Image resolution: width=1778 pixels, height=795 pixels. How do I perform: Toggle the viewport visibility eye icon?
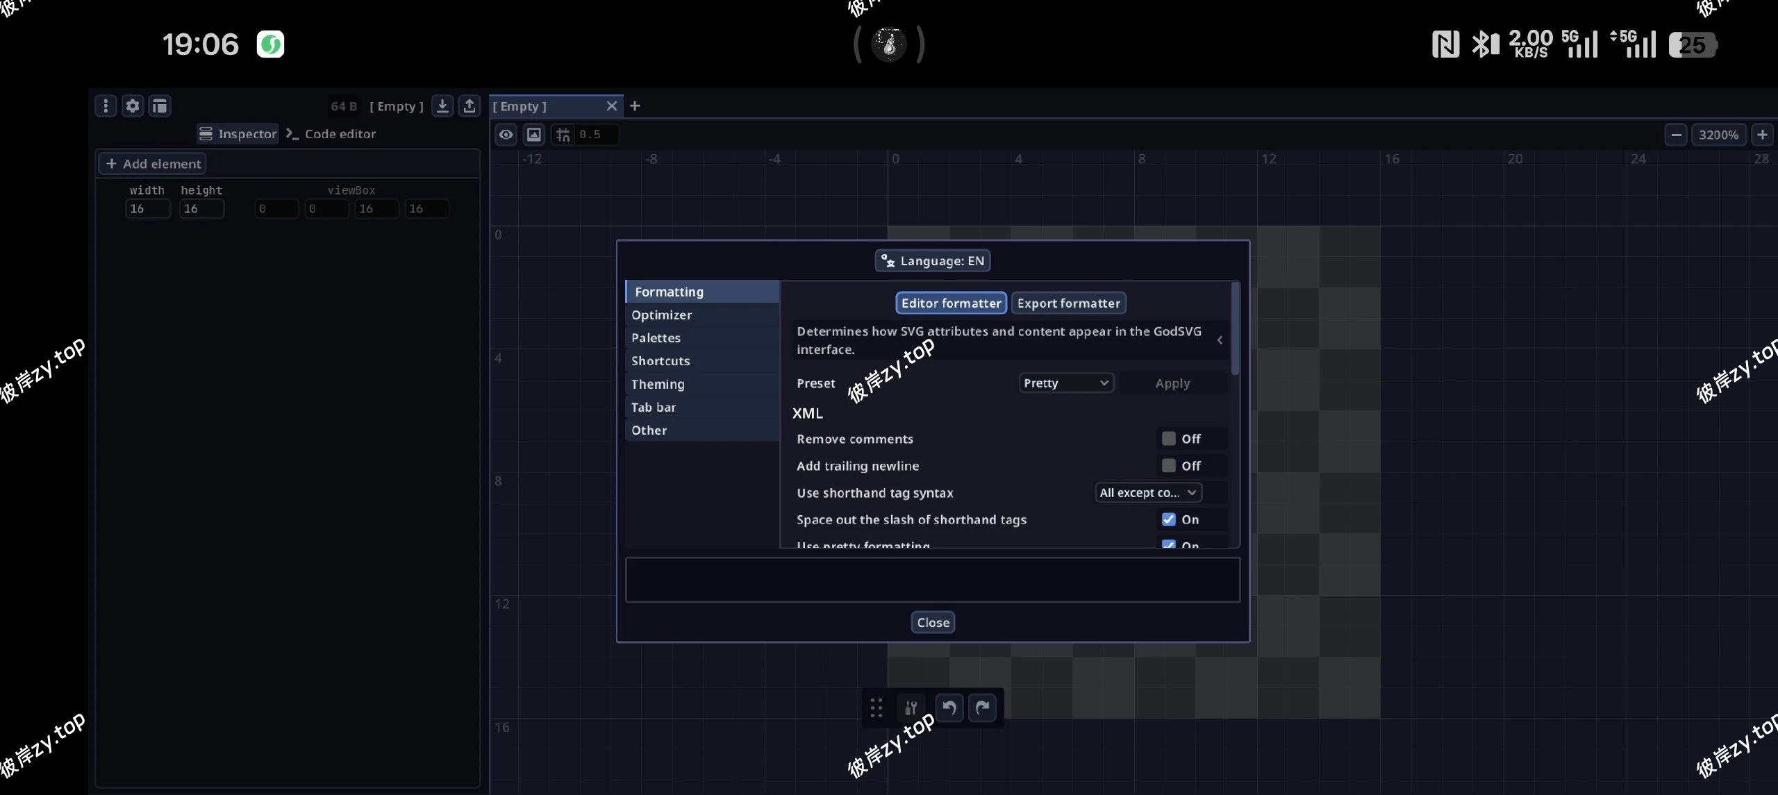point(506,134)
